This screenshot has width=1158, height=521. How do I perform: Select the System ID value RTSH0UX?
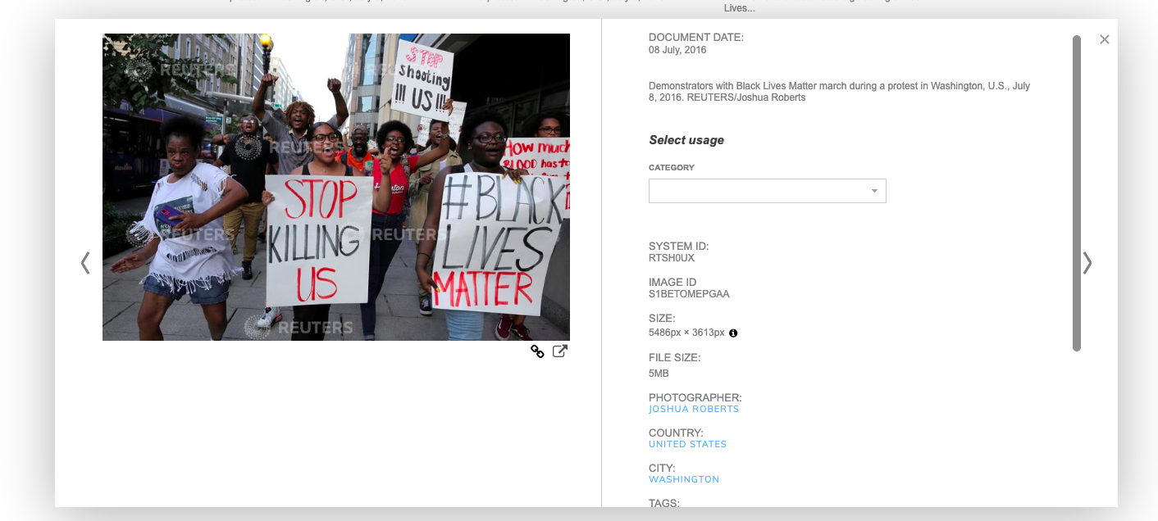point(672,258)
